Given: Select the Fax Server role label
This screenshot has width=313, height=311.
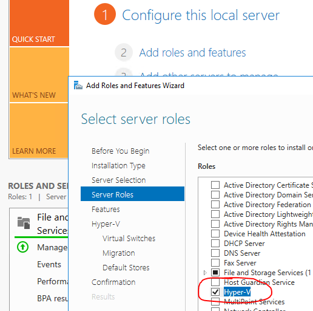Looking at the screenshot, I should 240,263.
